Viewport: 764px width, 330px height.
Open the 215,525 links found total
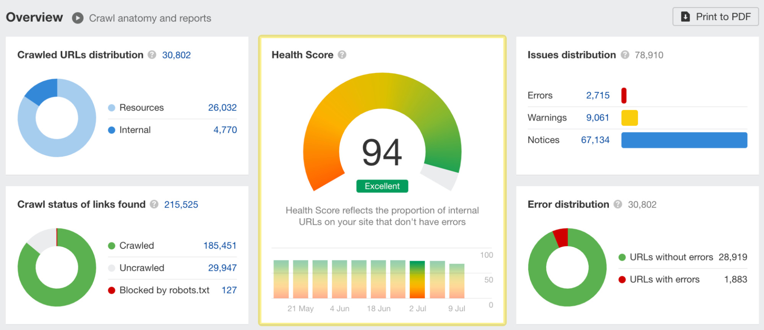point(181,204)
